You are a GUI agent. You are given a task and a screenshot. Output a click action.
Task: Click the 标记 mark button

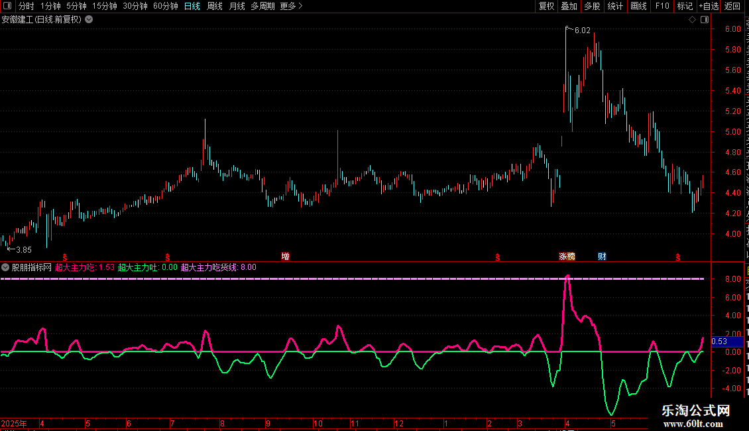click(685, 6)
